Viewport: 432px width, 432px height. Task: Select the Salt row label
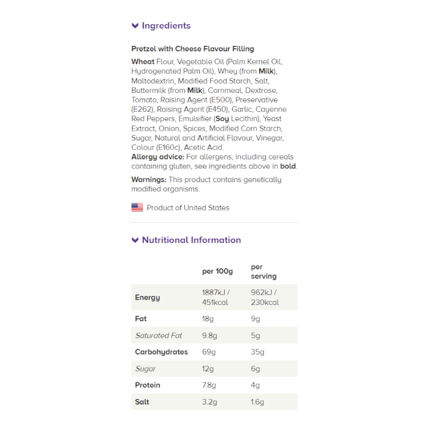coord(142,402)
